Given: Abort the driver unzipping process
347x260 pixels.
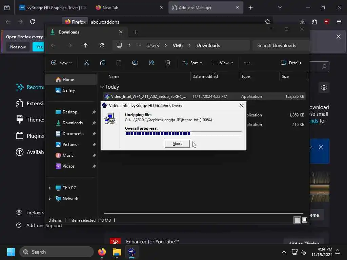Looking at the screenshot, I should point(177,144).
